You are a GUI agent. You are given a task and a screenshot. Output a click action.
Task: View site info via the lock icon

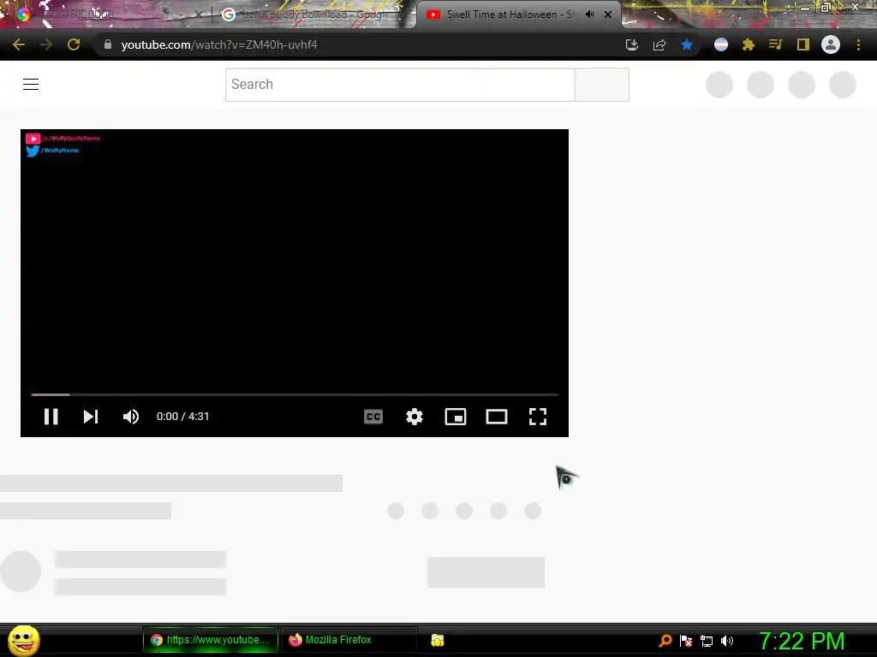tap(108, 44)
